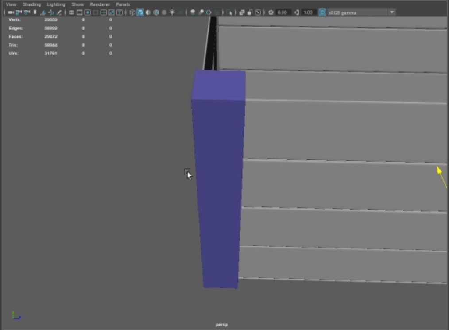Image resolution: width=449 pixels, height=330 pixels.
Task: Enable smooth shade all mode
Action: coord(140,12)
